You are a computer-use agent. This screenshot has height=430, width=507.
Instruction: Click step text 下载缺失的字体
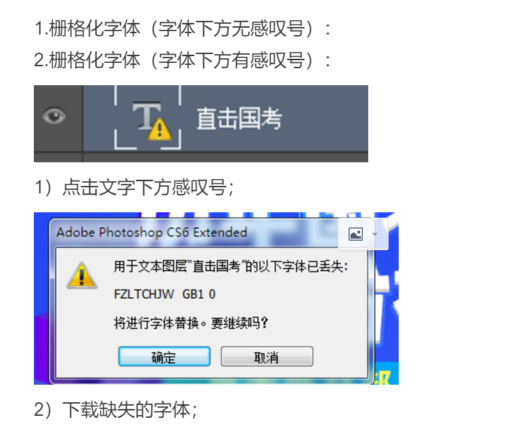116,410
